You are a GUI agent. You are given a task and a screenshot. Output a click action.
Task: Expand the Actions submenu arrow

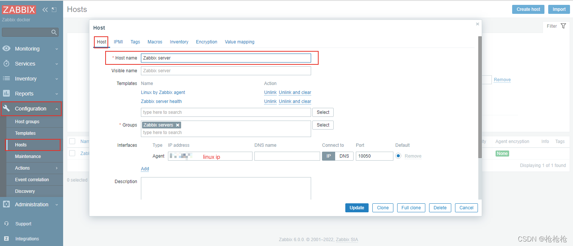57,168
